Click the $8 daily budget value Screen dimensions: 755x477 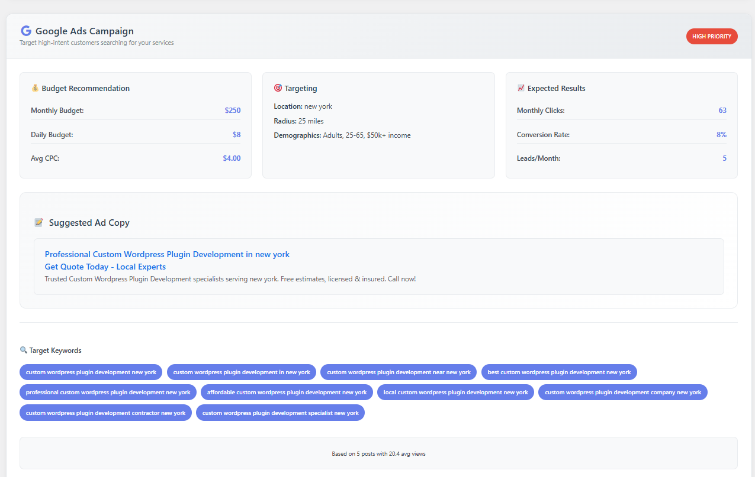(x=237, y=135)
